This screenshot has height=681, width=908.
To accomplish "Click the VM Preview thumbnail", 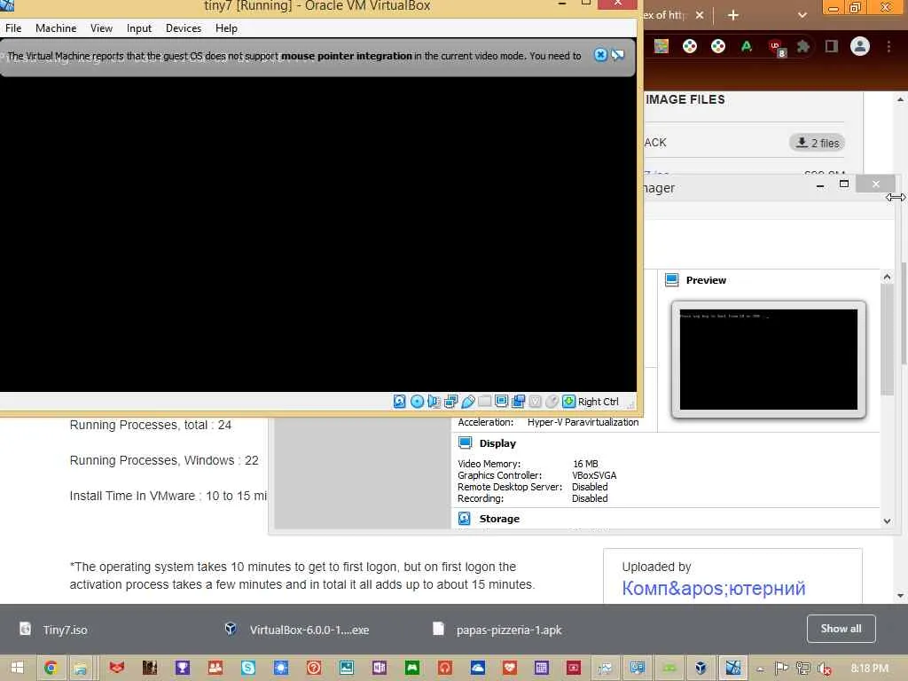I will [x=769, y=359].
